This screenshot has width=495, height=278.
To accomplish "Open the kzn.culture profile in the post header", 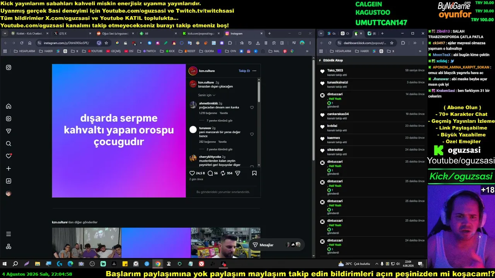I will point(207,71).
